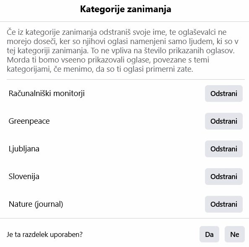Select the Ljubljana category label
Image resolution: width=249 pixels, height=247 pixels.
24,149
